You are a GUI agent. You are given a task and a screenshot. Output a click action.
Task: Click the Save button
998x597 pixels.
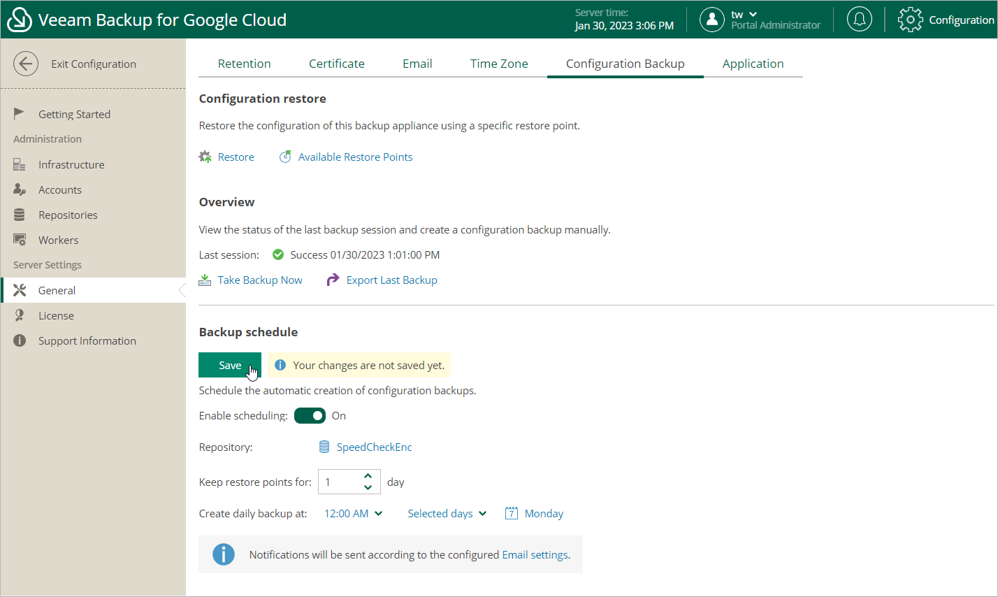point(230,365)
